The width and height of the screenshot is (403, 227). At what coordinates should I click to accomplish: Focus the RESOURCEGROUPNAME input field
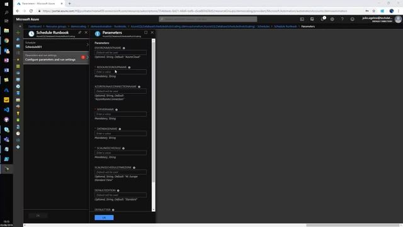pos(120,72)
